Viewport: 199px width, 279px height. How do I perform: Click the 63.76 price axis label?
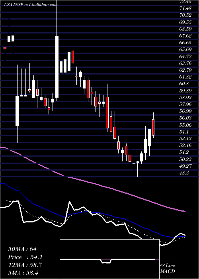[185, 63]
